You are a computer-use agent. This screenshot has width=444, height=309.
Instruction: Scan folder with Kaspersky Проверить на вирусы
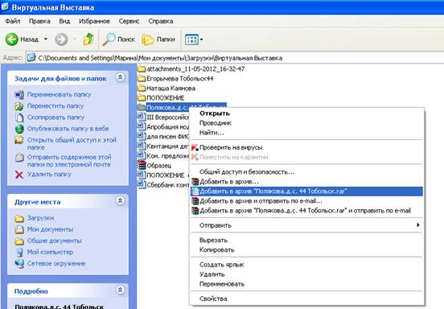[231, 147]
